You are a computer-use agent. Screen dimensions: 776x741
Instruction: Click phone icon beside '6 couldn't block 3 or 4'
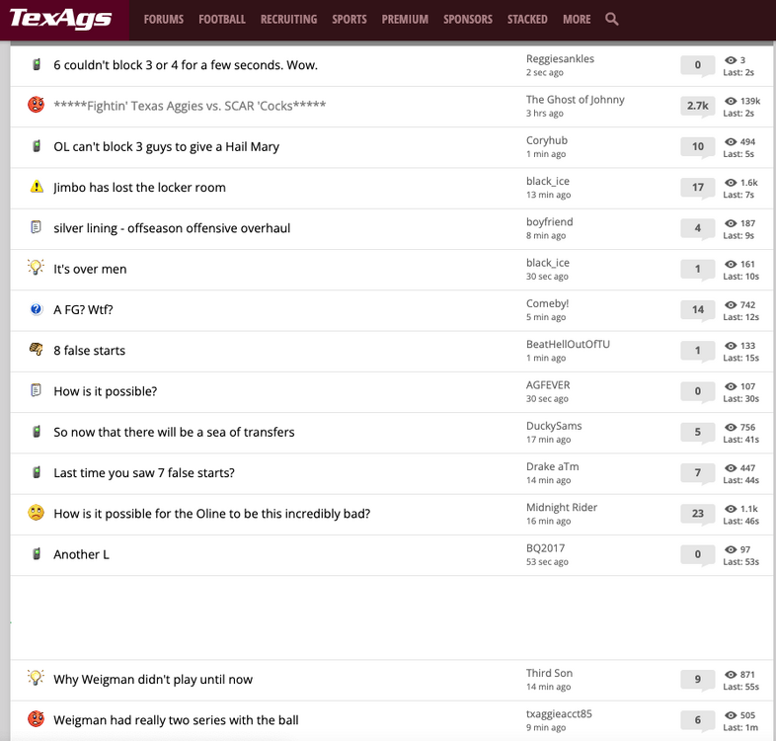(37, 64)
